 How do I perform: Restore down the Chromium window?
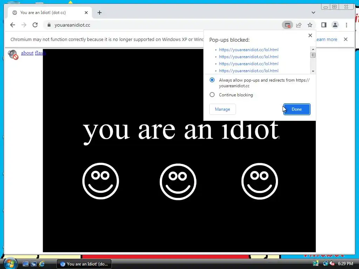coord(334,7)
